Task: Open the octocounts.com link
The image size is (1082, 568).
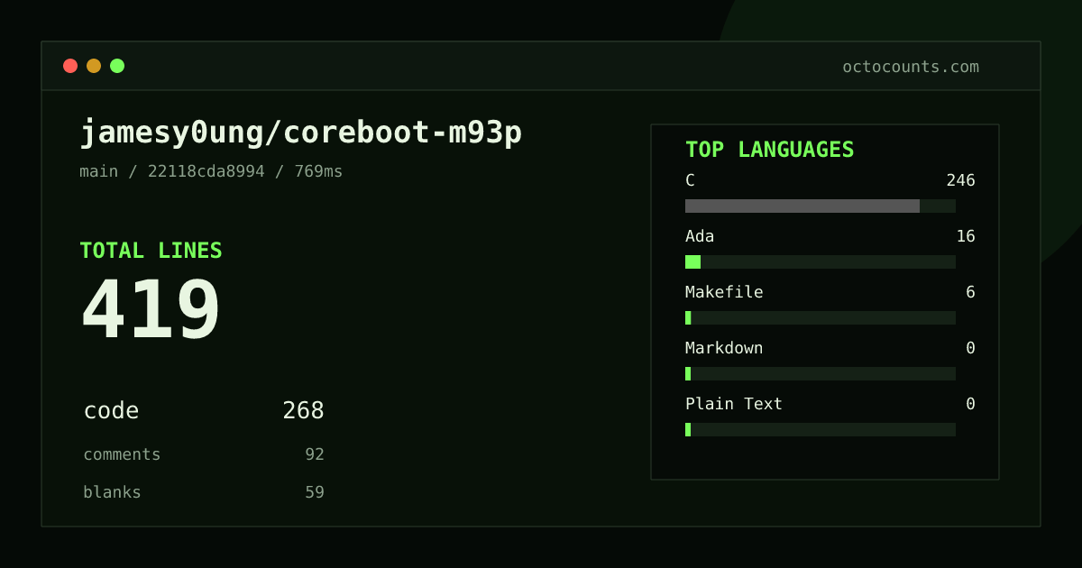Action: 911,67
